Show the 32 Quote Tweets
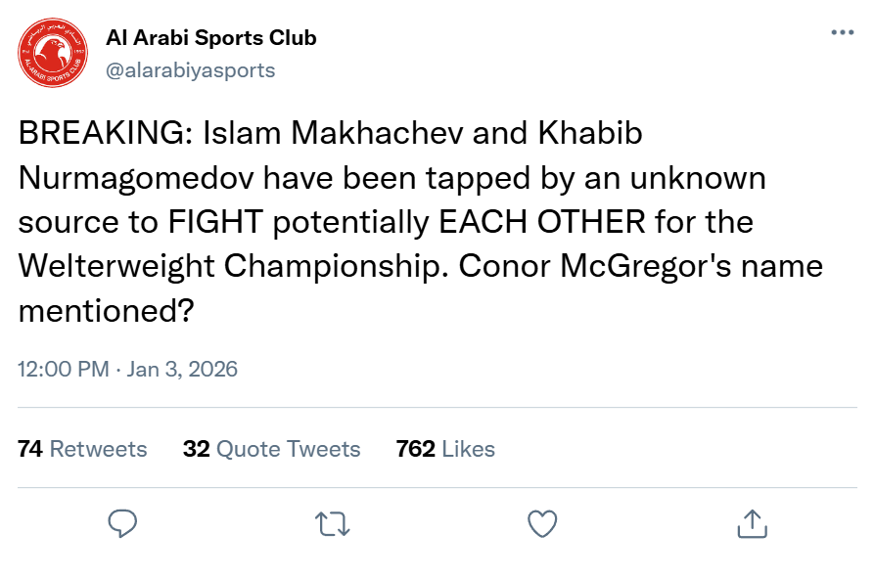Screen dimensions: 875x578 (x=271, y=449)
